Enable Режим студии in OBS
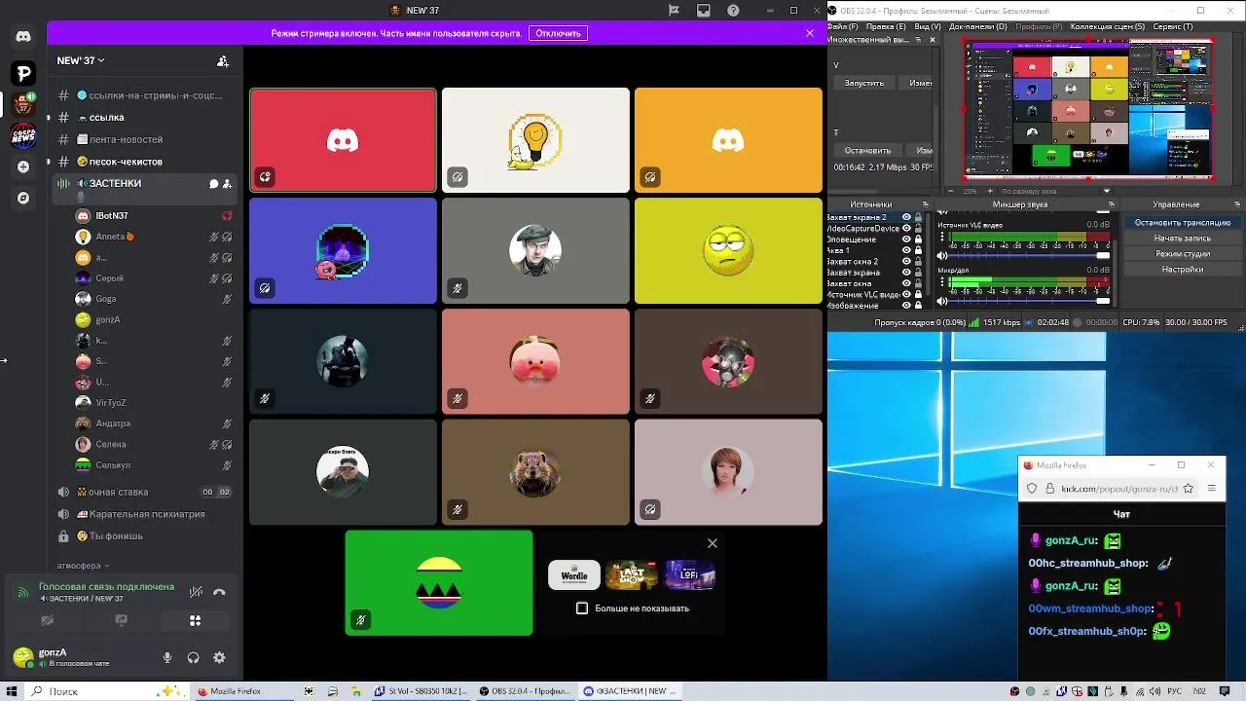1246x701 pixels. click(1182, 254)
